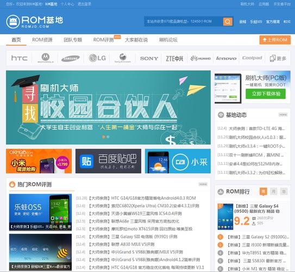Open the 个人中心 link
The image size is (295, 272).
pyautogui.click(x=67, y=4)
